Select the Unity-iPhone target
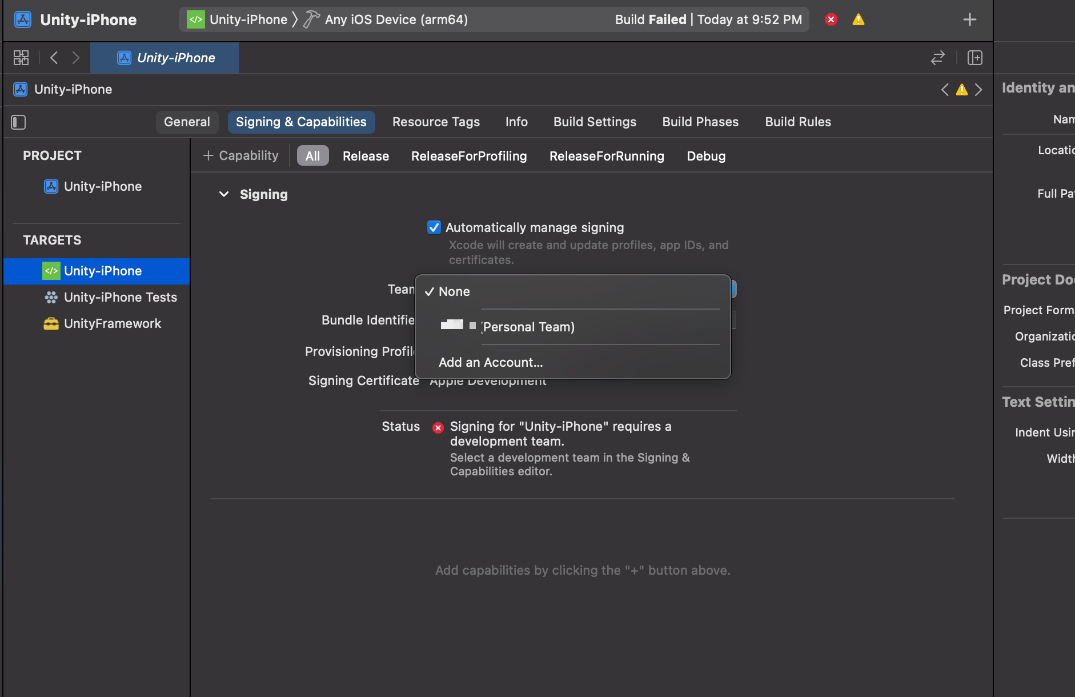 (97, 271)
